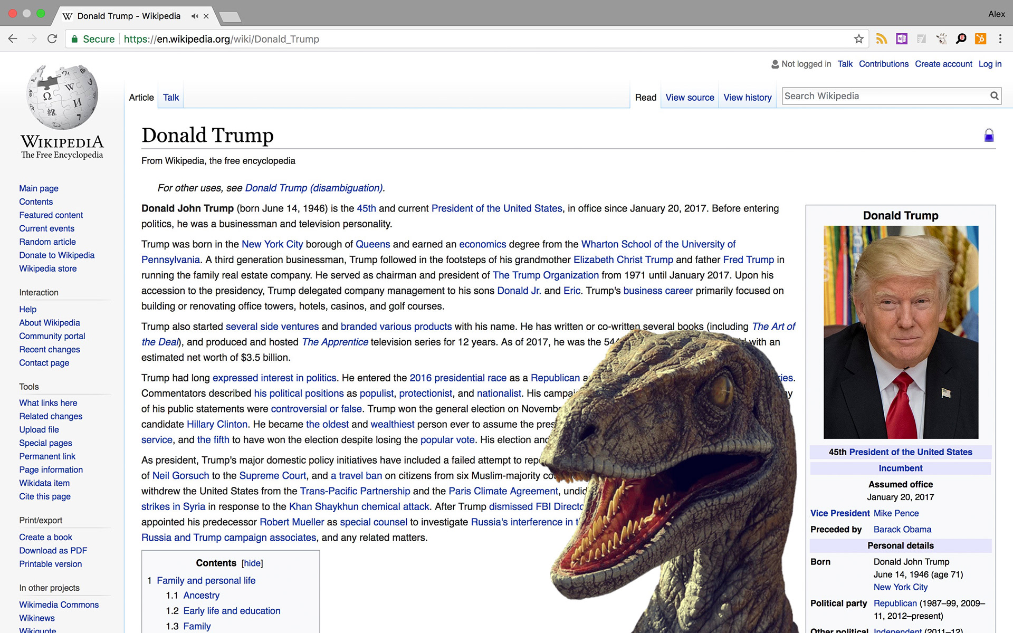The width and height of the screenshot is (1013, 633).
Task: Switch to the Talk page tab
Action: coord(171,98)
